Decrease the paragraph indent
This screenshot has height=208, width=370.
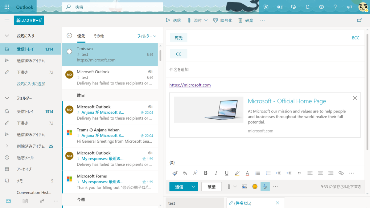pos(278,173)
